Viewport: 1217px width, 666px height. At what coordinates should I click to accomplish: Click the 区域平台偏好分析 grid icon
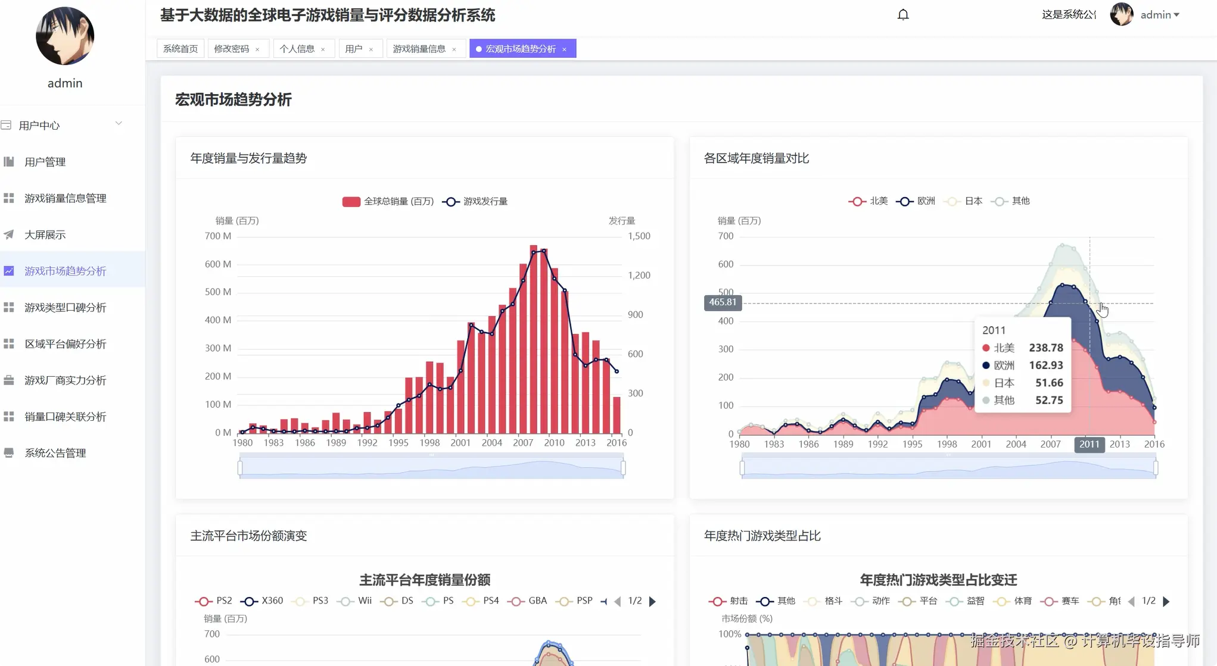point(9,344)
